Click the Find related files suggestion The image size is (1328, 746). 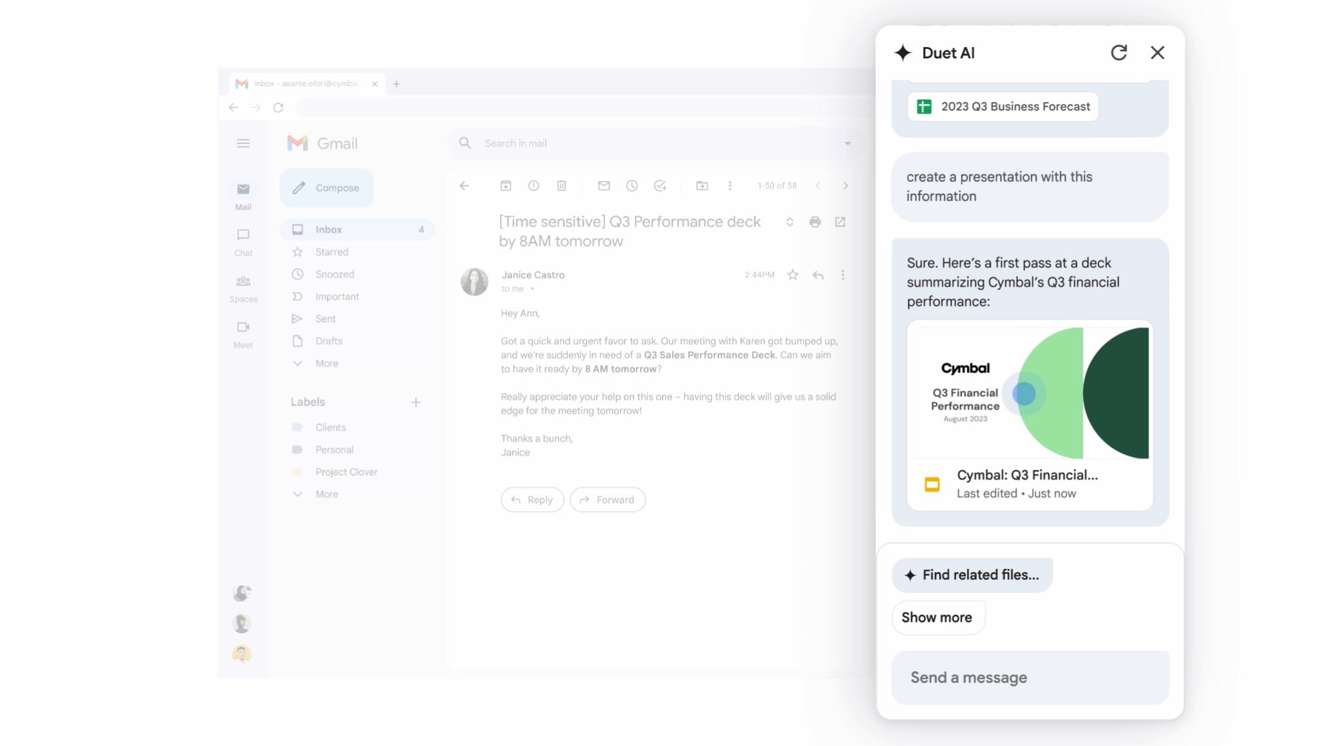coord(972,575)
